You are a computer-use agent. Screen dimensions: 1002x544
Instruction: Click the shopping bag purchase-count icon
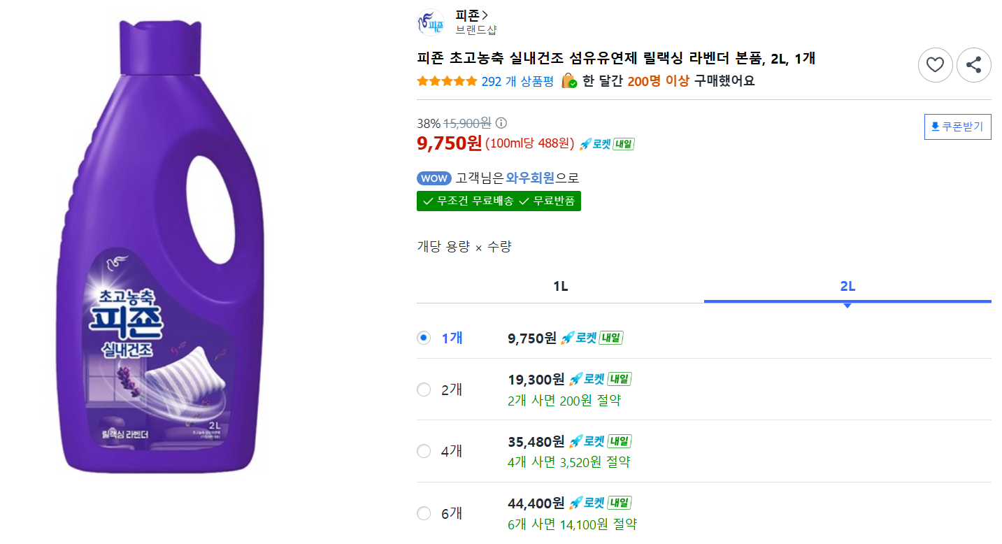point(570,80)
